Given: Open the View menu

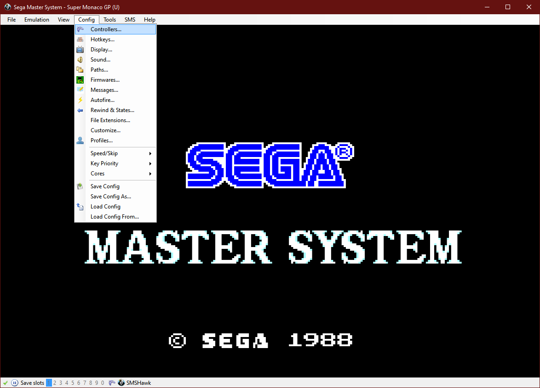Looking at the screenshot, I should (64, 20).
